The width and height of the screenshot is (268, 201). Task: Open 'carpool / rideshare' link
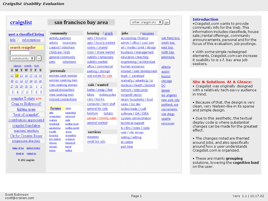click(62, 47)
